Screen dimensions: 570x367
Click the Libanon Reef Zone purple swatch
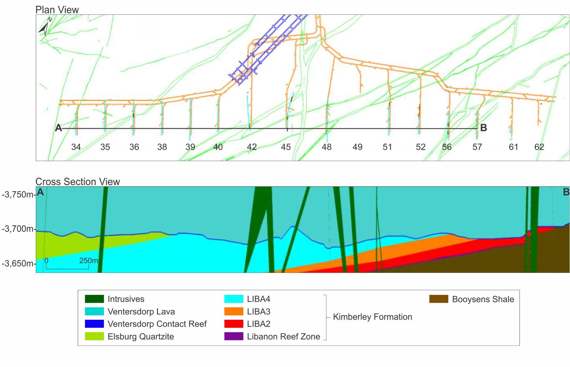(234, 336)
